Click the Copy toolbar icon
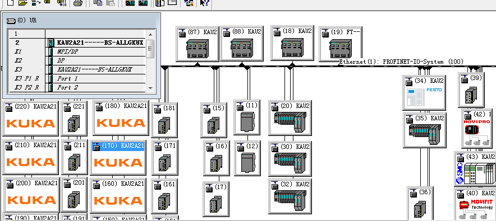Viewport: 496px width, 221px height. click(98, 3)
